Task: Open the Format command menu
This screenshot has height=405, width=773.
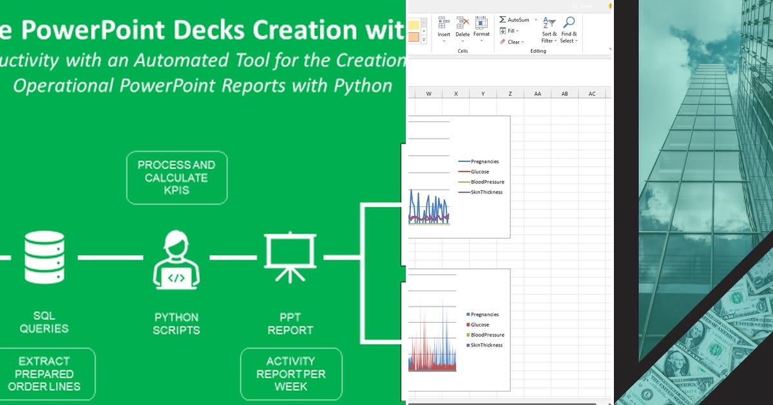Action: point(482,40)
